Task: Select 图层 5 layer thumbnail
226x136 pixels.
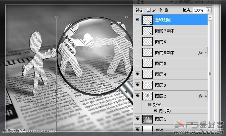Action: coord(148,63)
